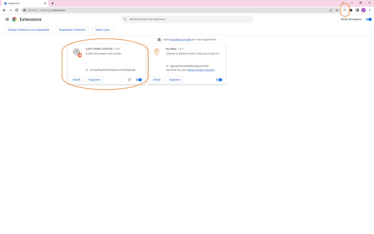Image resolution: width=374 pixels, height=234 pixels.
Task: Open a new tab with the plus icon
Action: (53, 3)
